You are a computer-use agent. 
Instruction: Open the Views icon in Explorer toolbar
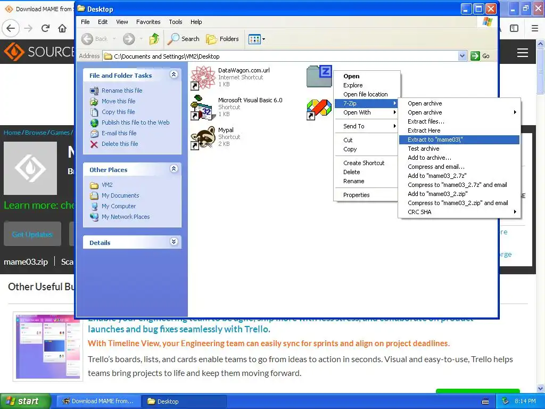tap(254, 39)
